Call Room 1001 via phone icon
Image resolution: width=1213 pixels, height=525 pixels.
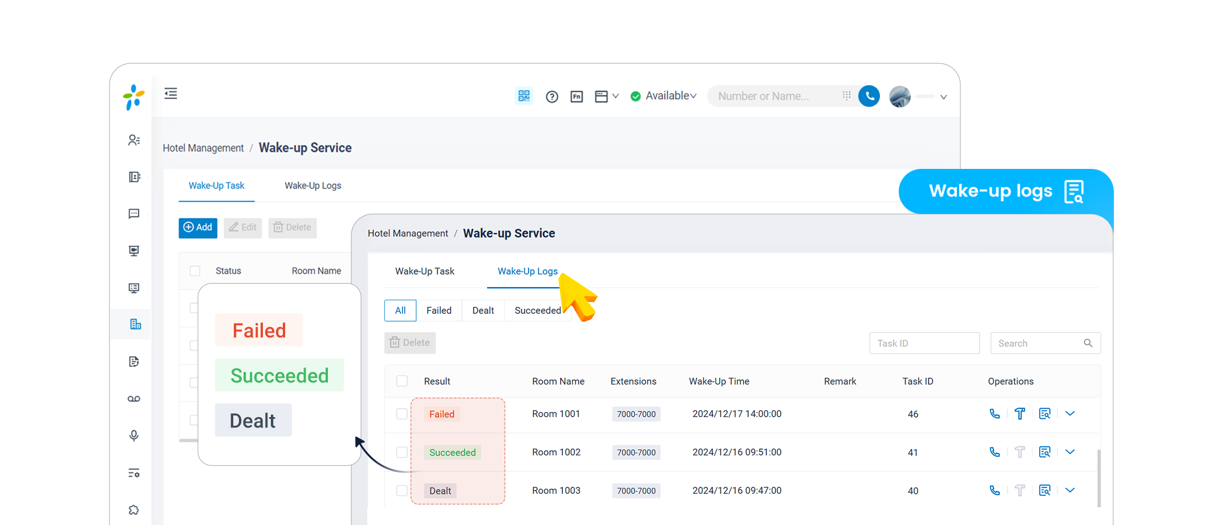pos(995,414)
